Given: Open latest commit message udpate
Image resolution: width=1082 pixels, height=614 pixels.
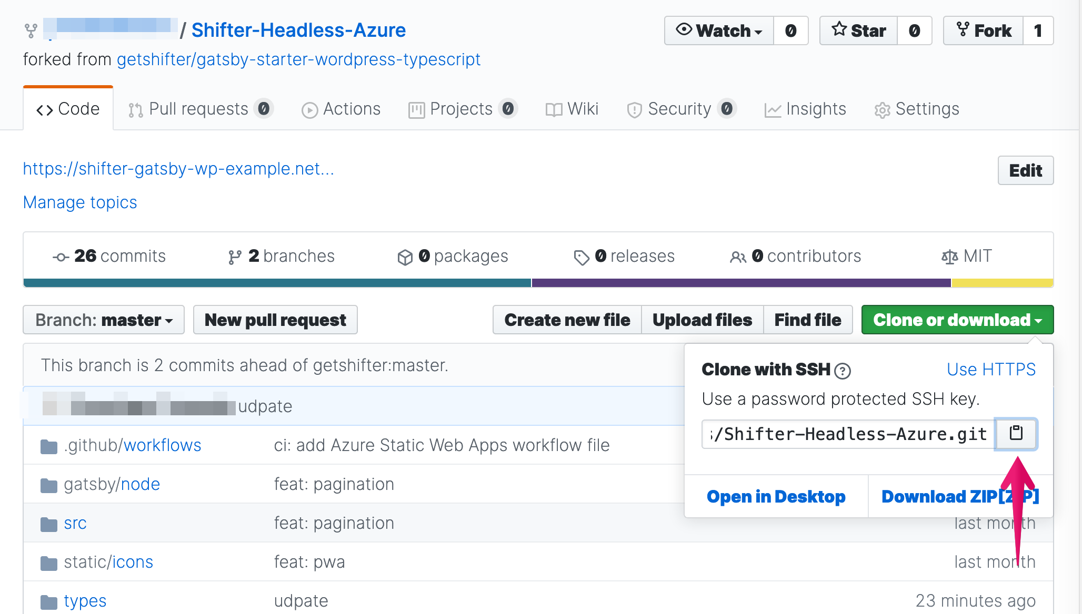Looking at the screenshot, I should (x=265, y=406).
